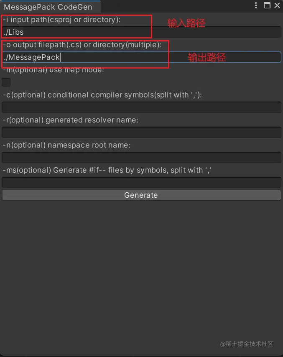This screenshot has width=283, height=357.
Task: Enable the use map mode checkbox
Action: (6, 82)
